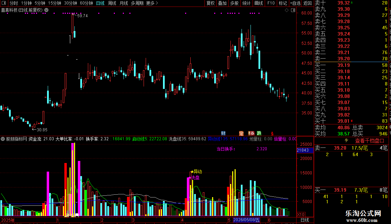Click the 2025年 year marker
The width and height of the screenshot is (391, 224).
point(8,220)
